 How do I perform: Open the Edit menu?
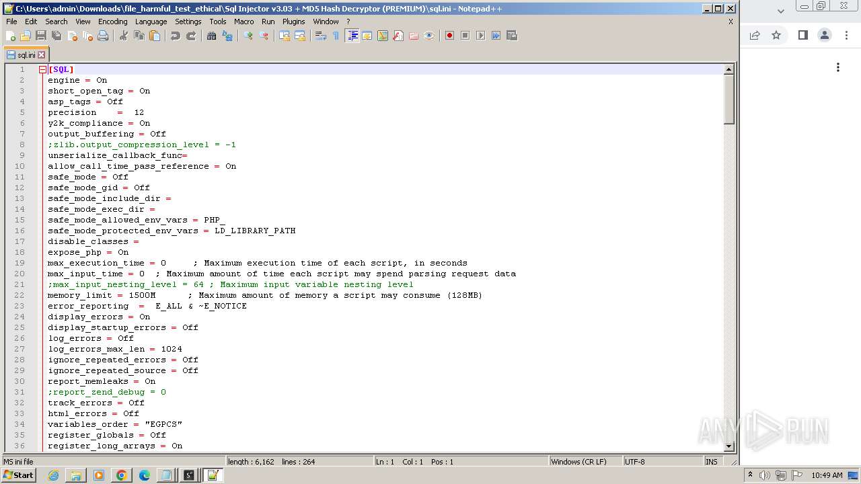point(31,22)
